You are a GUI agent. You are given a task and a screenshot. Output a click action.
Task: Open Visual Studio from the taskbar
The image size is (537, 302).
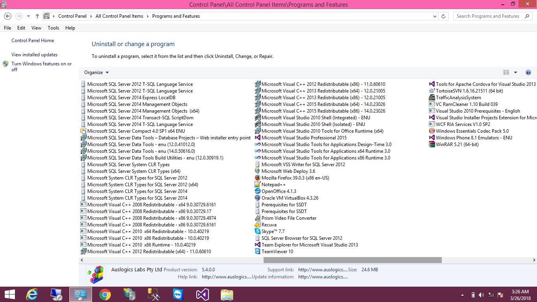tap(202, 295)
